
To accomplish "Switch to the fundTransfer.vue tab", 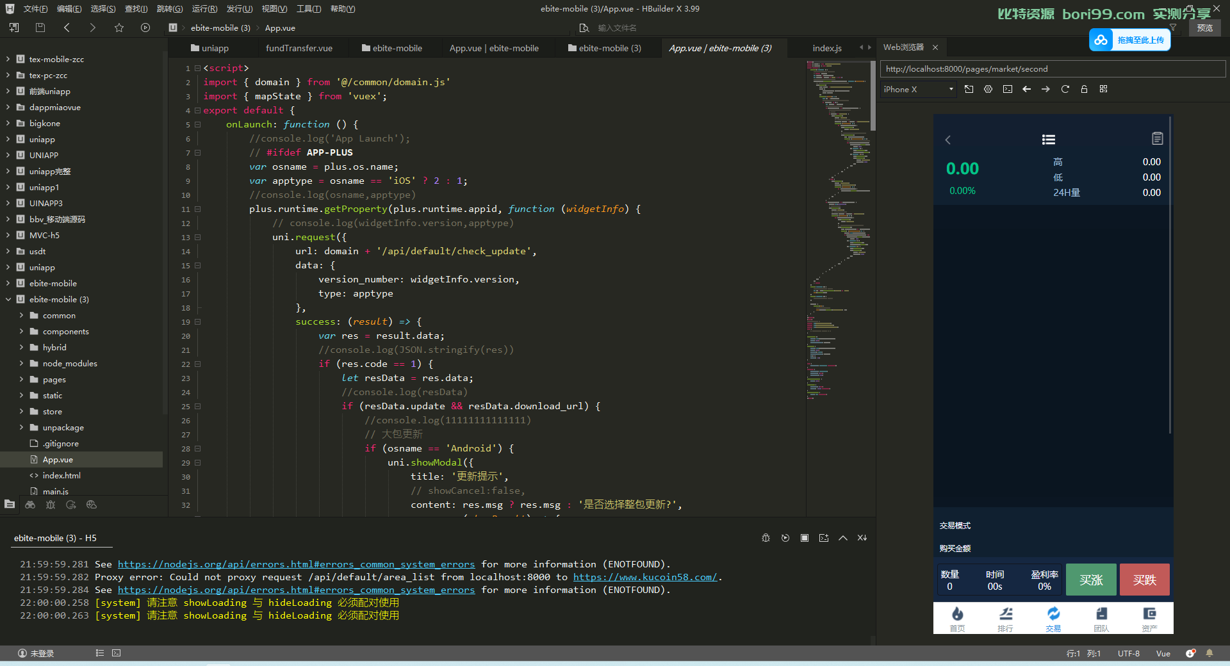I will pos(299,48).
